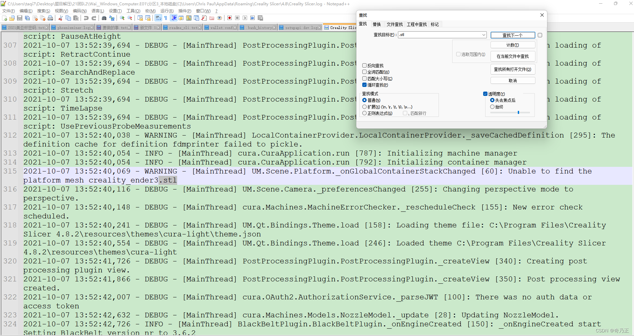The image size is (634, 336).
Task: Toggle Show All Characters pilcrow icon
Action: click(x=165, y=18)
